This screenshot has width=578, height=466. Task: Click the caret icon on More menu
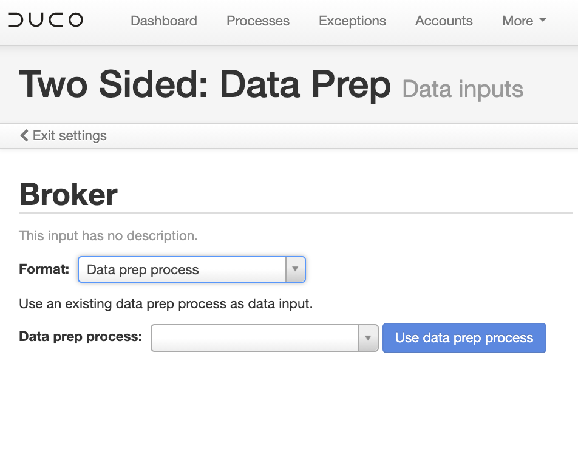(x=542, y=21)
